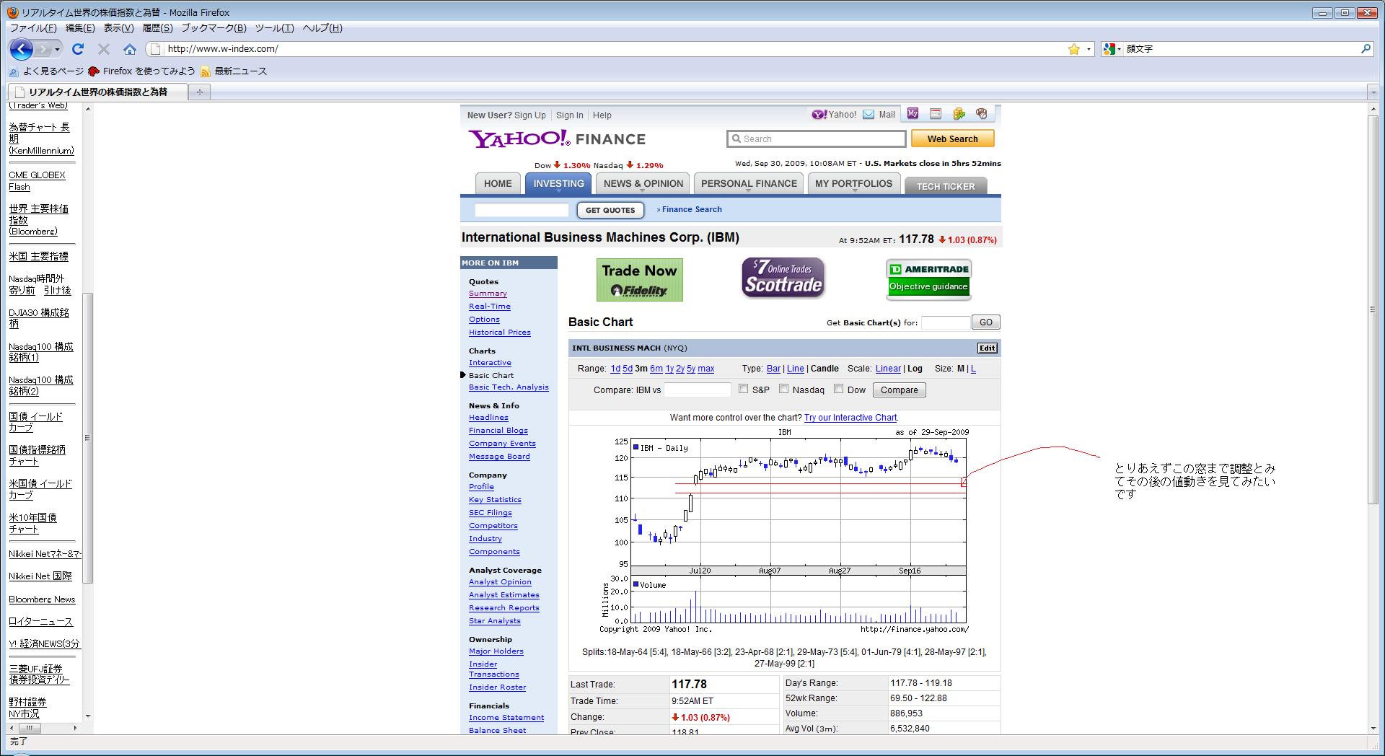Open the Yahoo Mail envelope icon

(869, 115)
